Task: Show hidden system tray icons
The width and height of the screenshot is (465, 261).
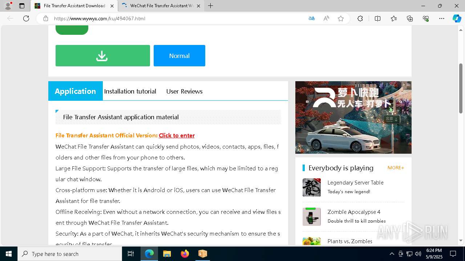Action: 392,254
